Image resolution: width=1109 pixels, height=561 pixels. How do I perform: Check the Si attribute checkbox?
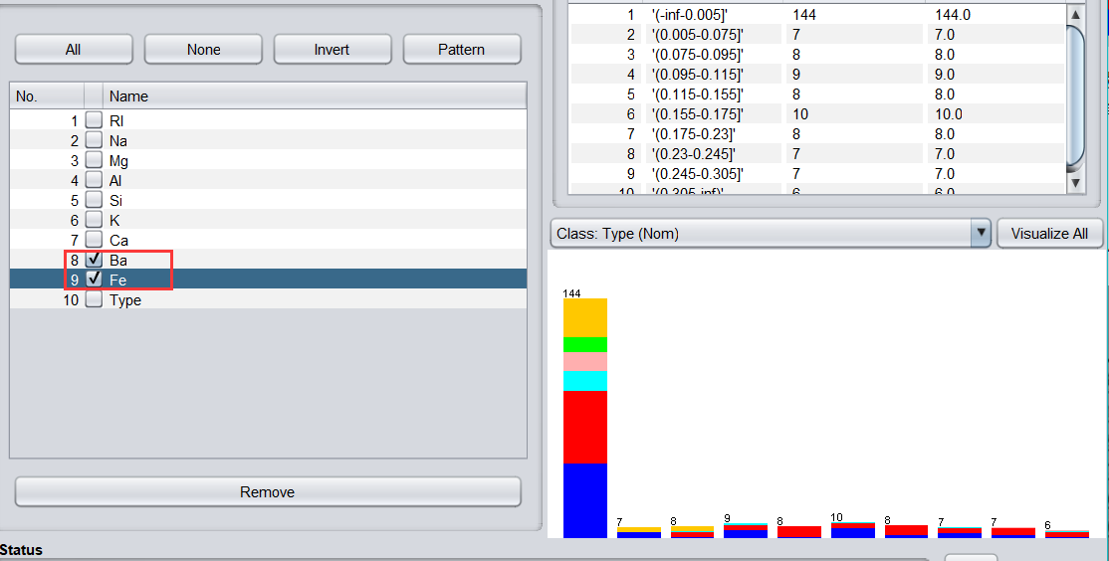point(94,200)
